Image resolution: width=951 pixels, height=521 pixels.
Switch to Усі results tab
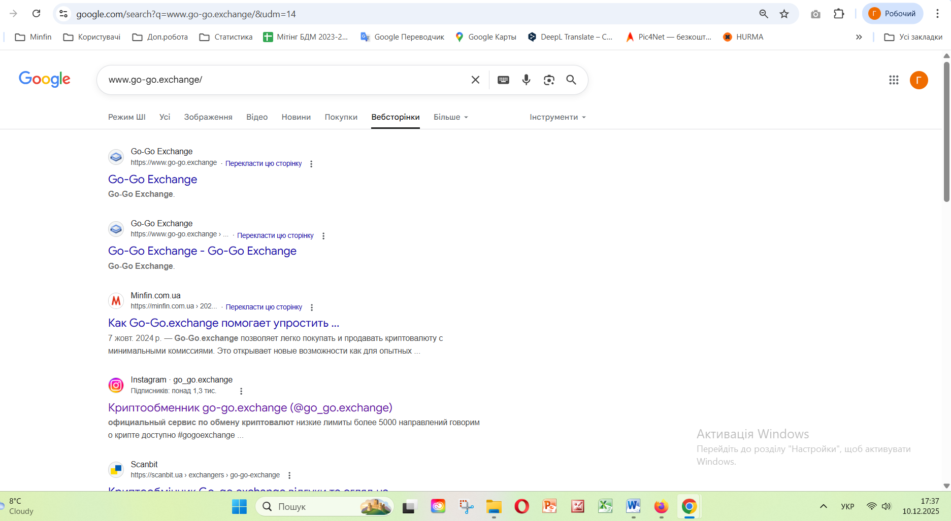[165, 117]
